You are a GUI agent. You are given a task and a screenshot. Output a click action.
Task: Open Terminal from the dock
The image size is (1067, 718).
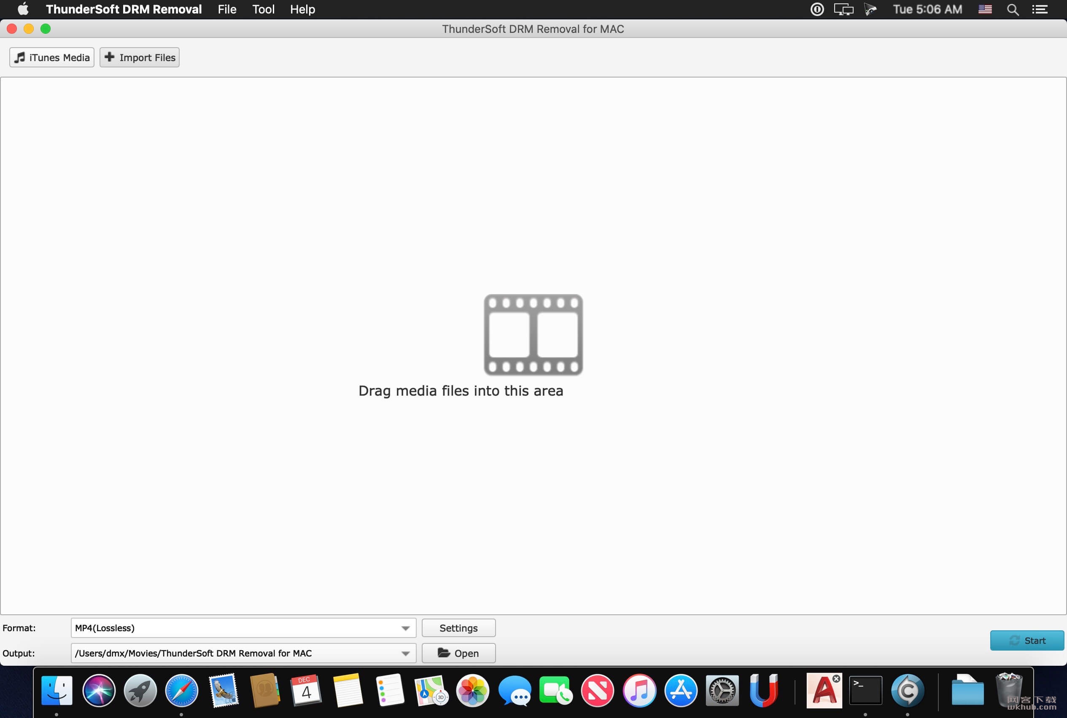point(865,690)
